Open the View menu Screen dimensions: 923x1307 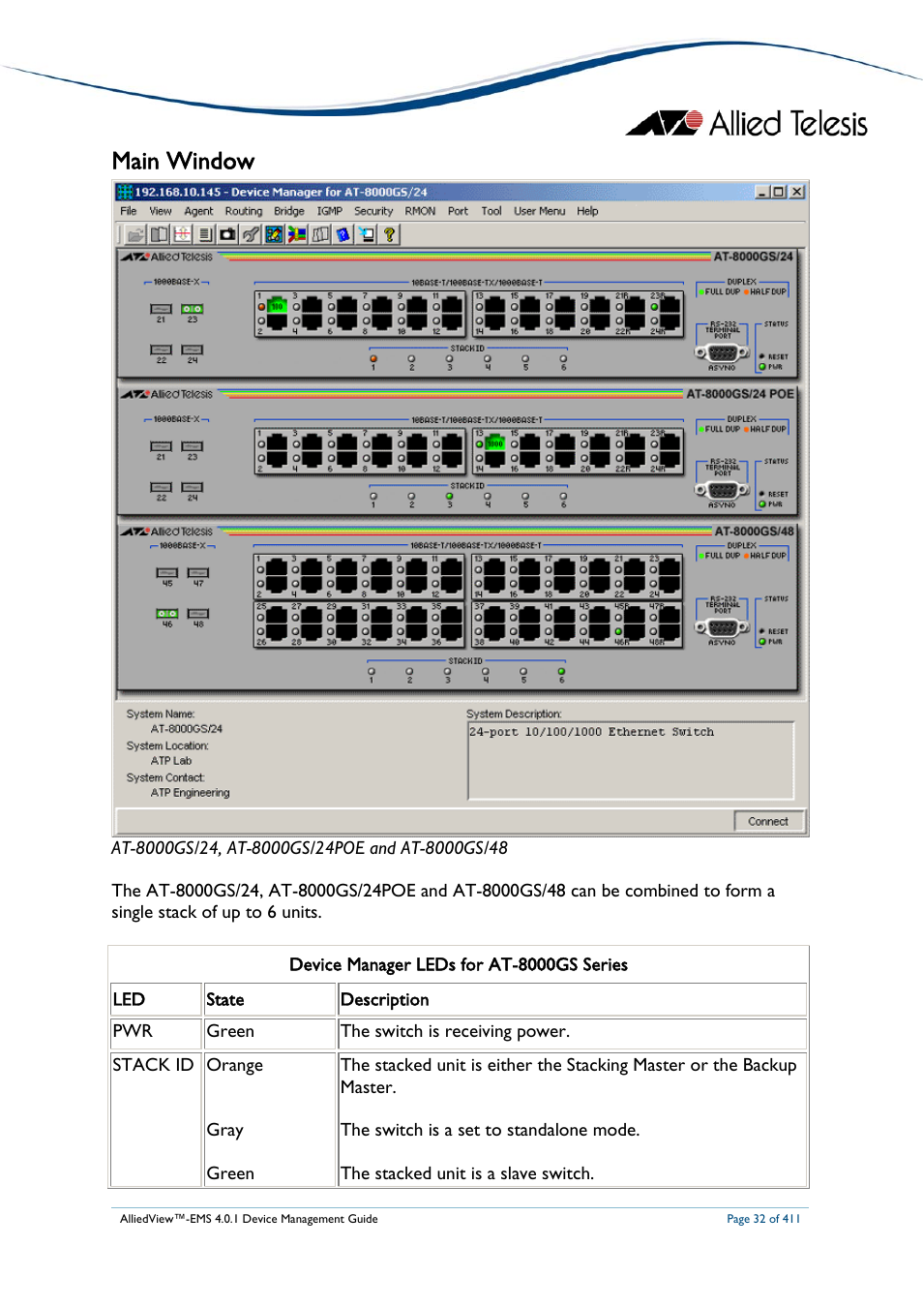pyautogui.click(x=161, y=211)
